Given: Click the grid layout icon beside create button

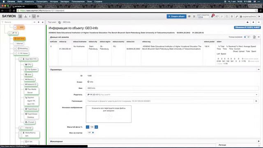Looking at the screenshot, I should point(189,16).
